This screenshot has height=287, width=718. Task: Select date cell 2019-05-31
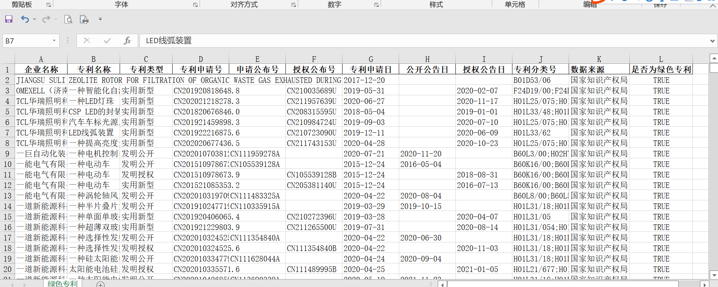pos(371,90)
